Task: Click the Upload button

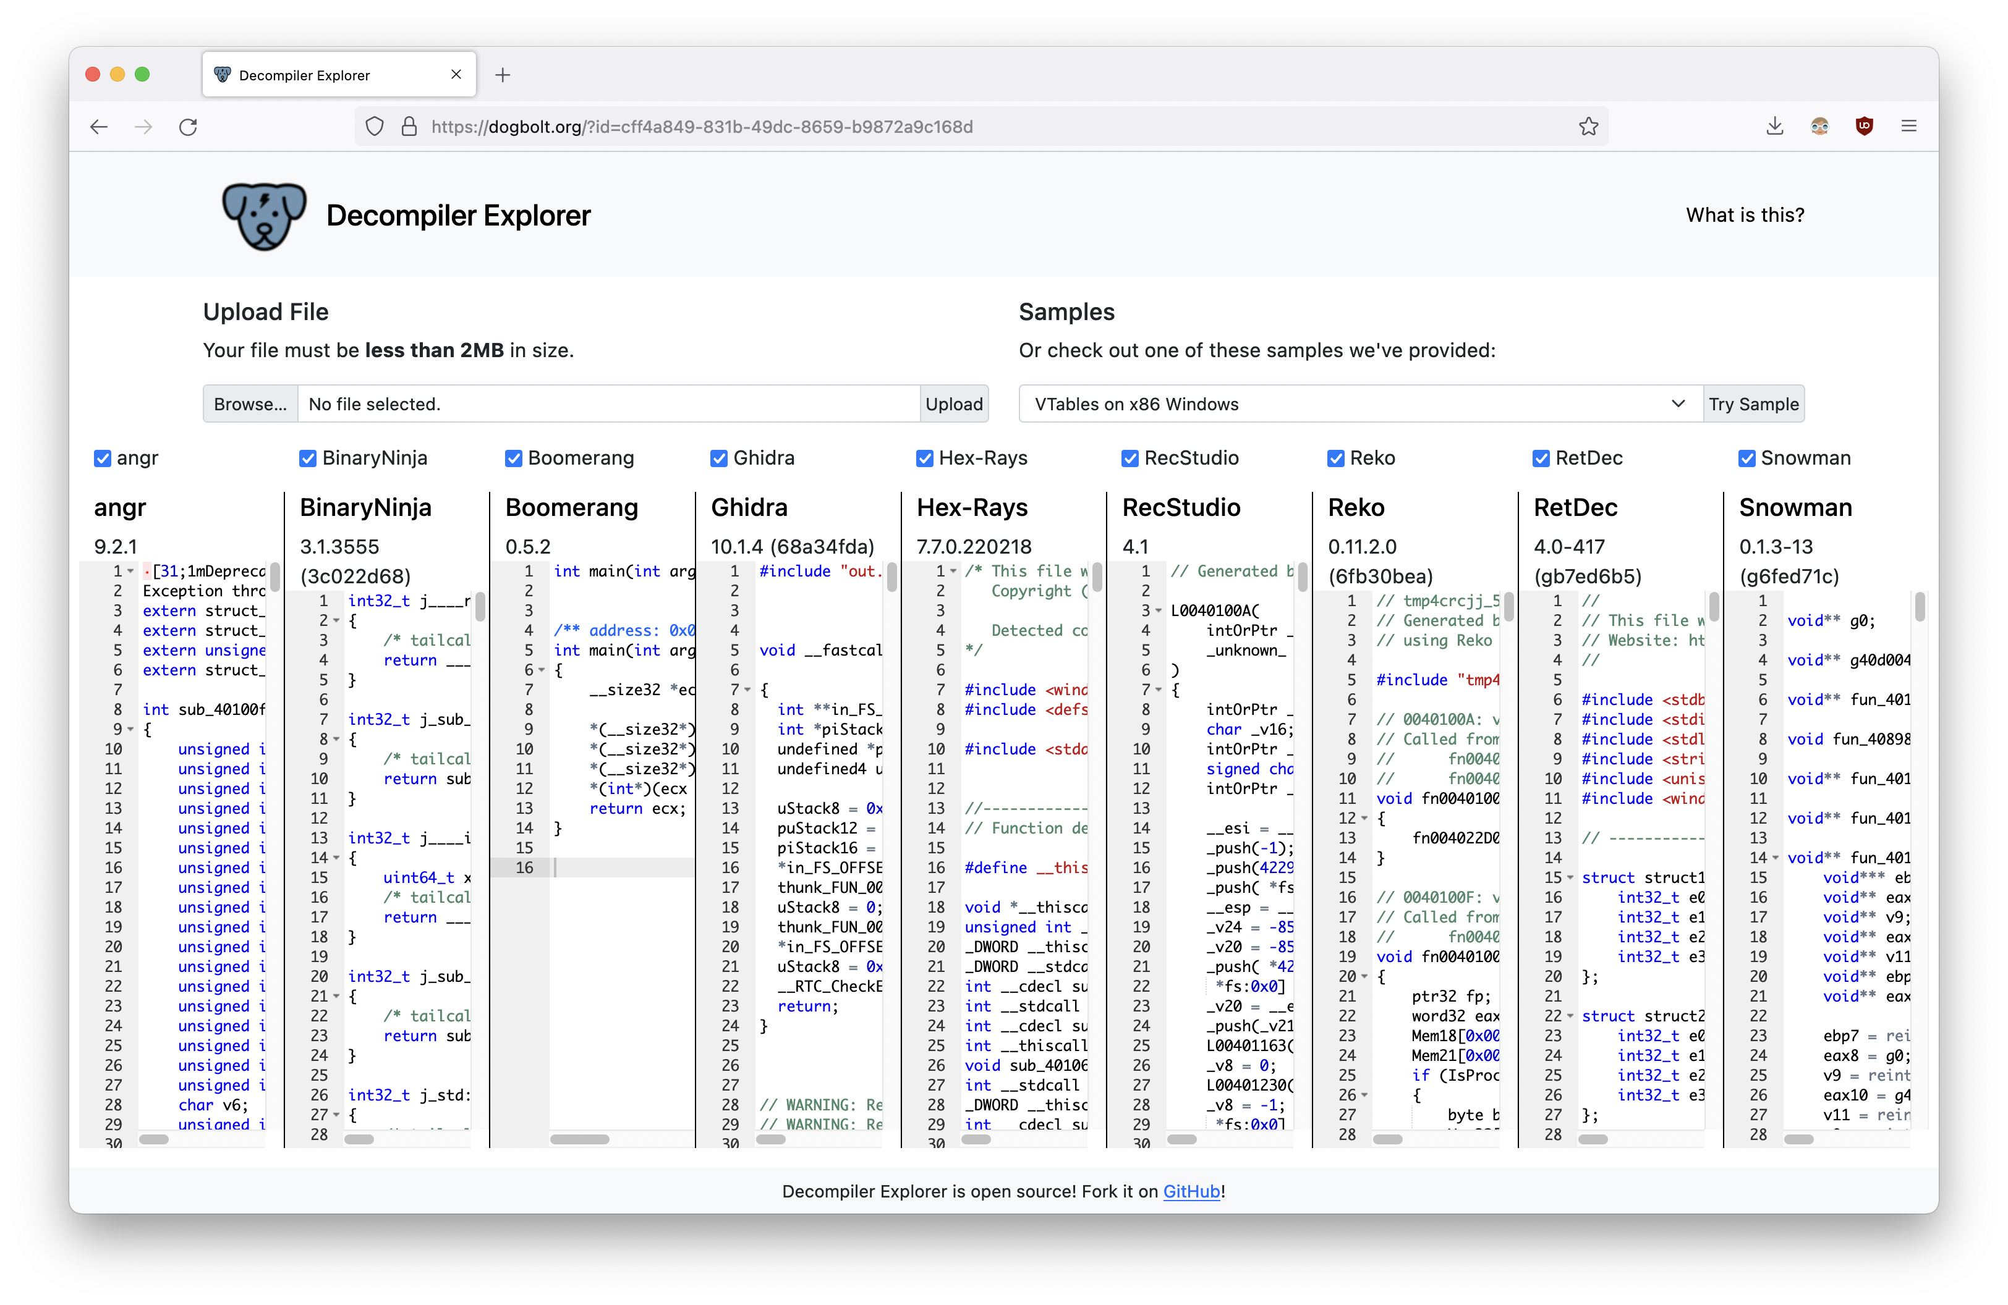Action: click(x=954, y=404)
